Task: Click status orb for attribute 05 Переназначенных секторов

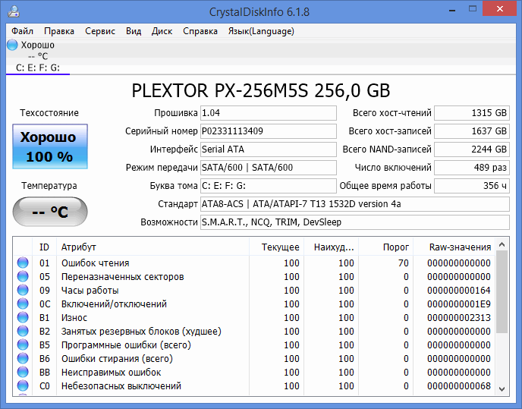Action: (x=23, y=276)
